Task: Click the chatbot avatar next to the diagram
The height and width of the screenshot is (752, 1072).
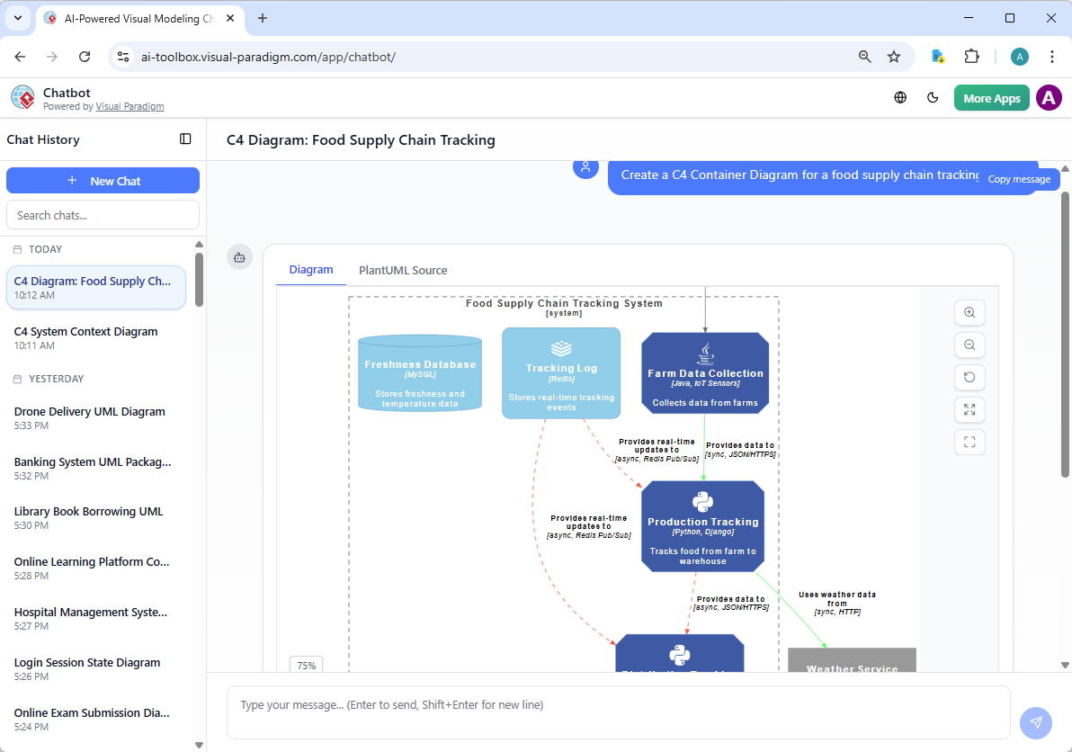Action: tap(239, 256)
